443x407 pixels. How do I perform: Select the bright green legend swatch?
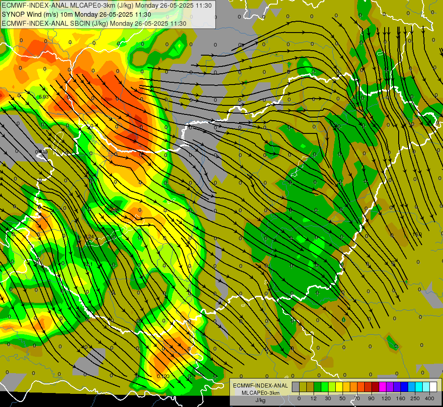324,387
